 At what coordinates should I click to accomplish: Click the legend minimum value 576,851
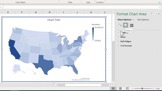point(98,40)
